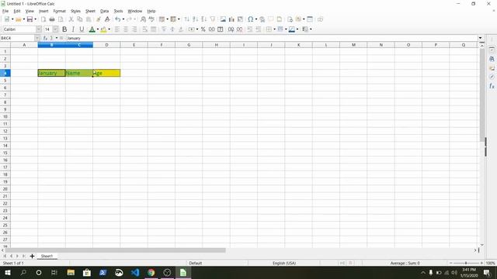This screenshot has width=497, height=279.
Task: Open the sidebar Functions fx icon
Action: click(x=492, y=86)
